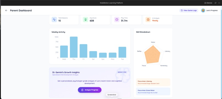Click the Ready status text
The height and width of the screenshot is (99, 222).
(x=155, y=21)
